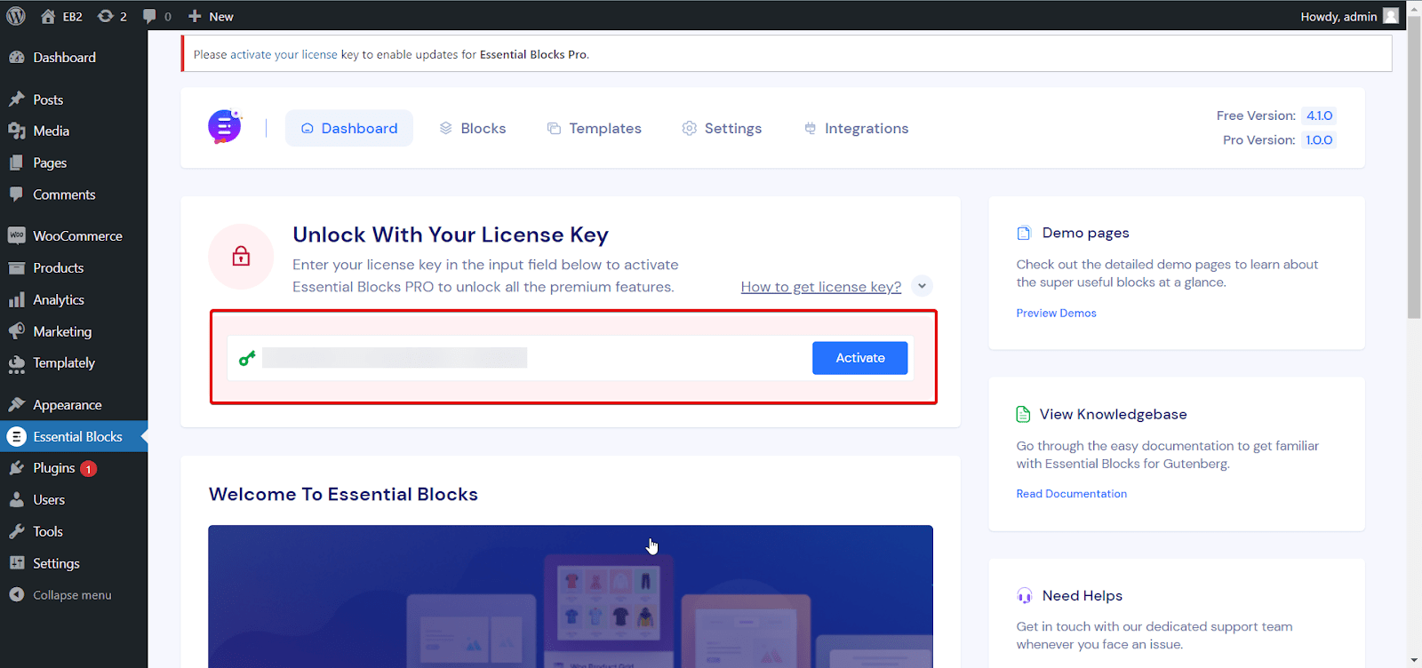Click the Pro Version 1.0.0 badge

pyautogui.click(x=1319, y=140)
